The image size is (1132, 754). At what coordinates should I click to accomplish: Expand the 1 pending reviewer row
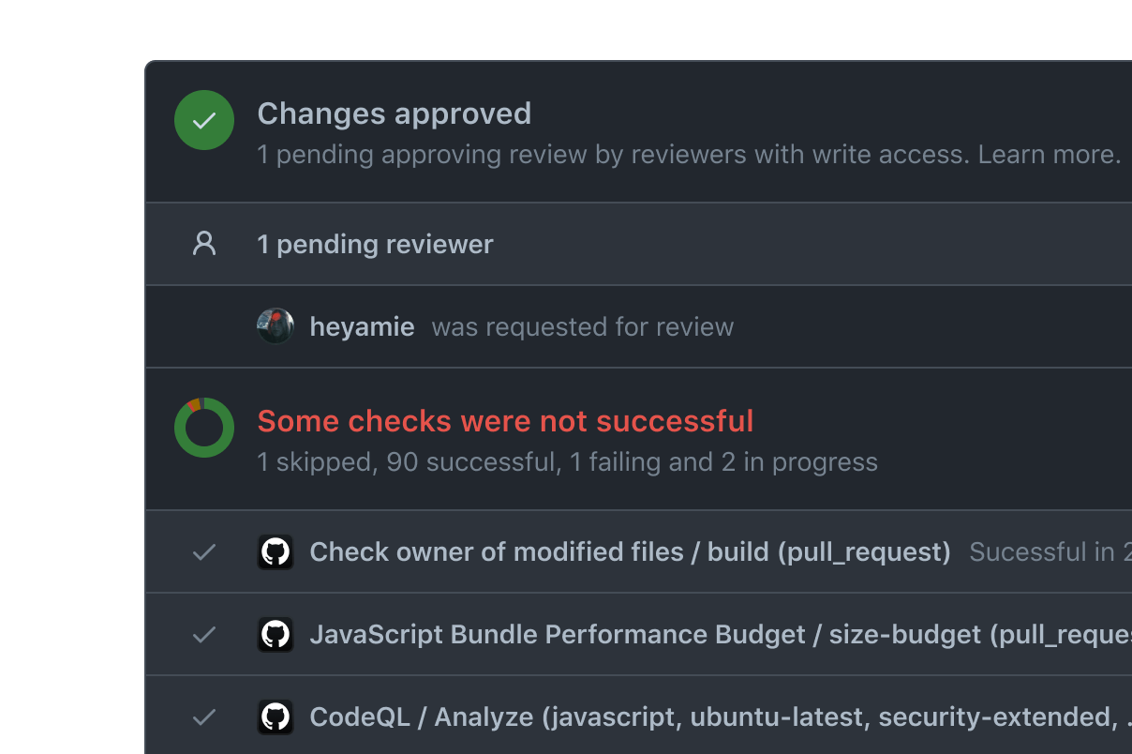(375, 244)
